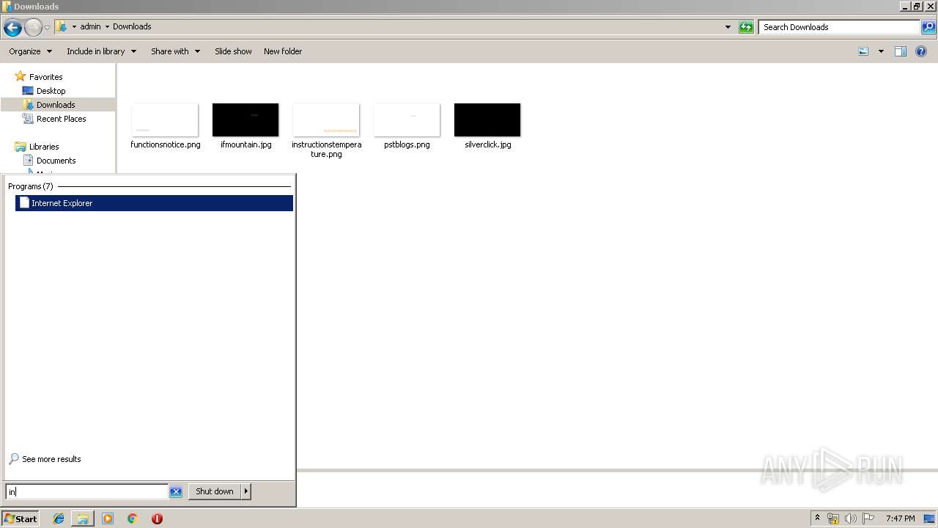Expand the admin breadcrumb dropdown arrow
Screen dimensions: 938x528
(x=107, y=26)
